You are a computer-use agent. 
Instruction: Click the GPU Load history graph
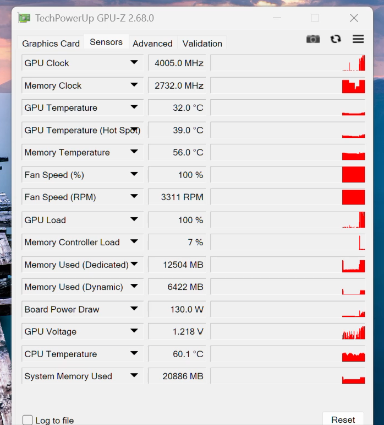tap(288, 220)
